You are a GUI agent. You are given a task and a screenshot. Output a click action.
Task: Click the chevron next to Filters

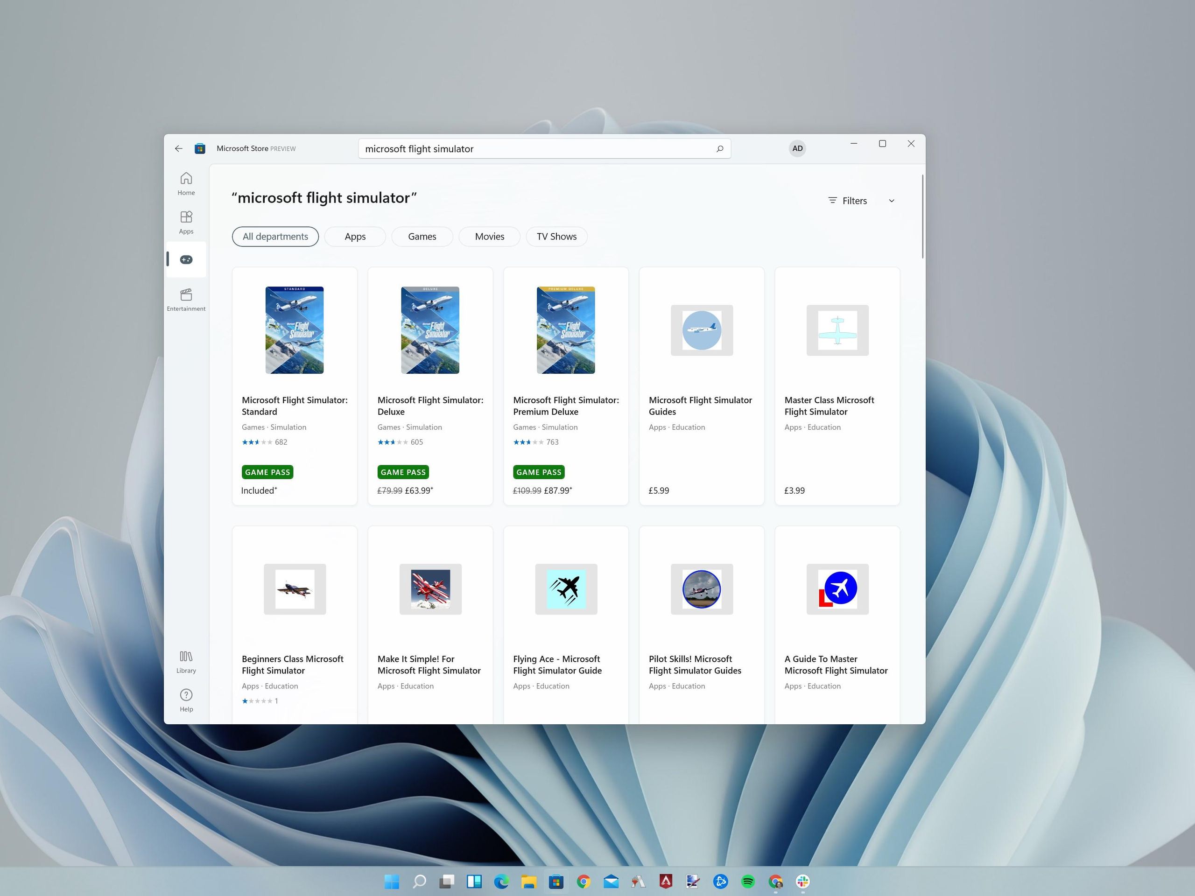(892, 201)
